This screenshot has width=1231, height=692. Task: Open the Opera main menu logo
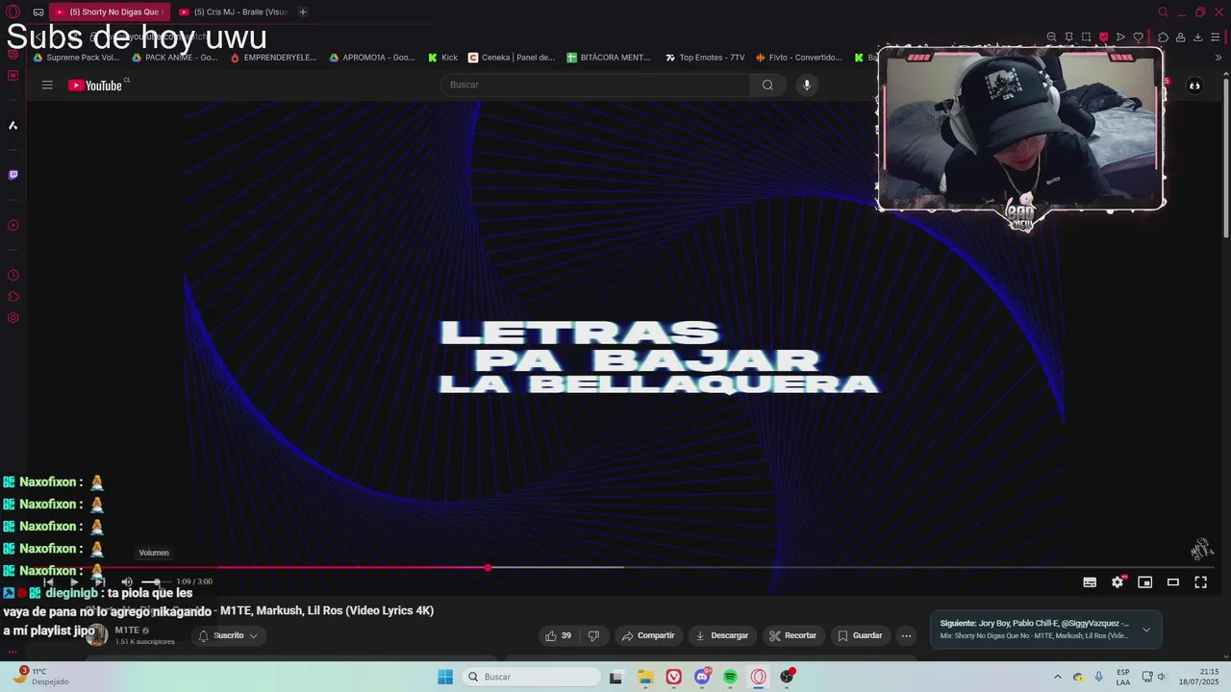13,12
